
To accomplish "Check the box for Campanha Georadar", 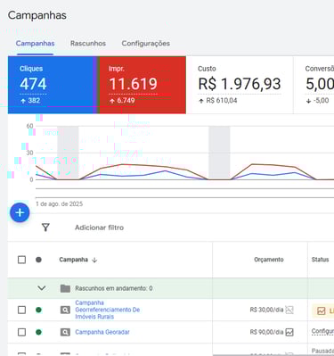I will (21, 332).
